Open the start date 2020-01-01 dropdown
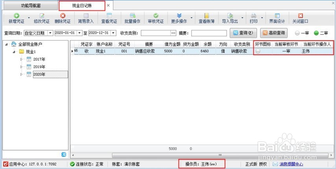Viewport: 336px width, 169px height. (79, 33)
